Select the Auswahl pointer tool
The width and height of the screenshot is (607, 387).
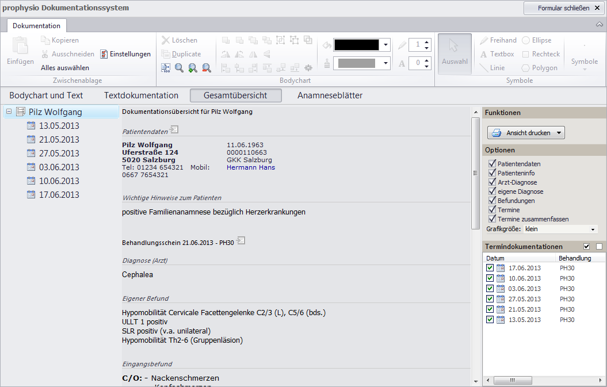(x=455, y=53)
